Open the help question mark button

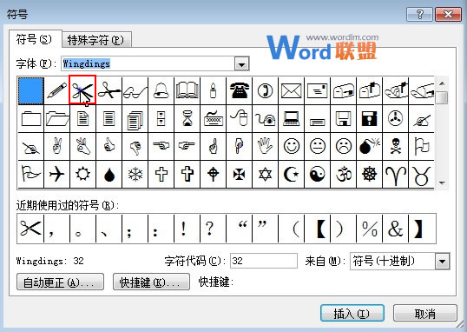click(419, 14)
